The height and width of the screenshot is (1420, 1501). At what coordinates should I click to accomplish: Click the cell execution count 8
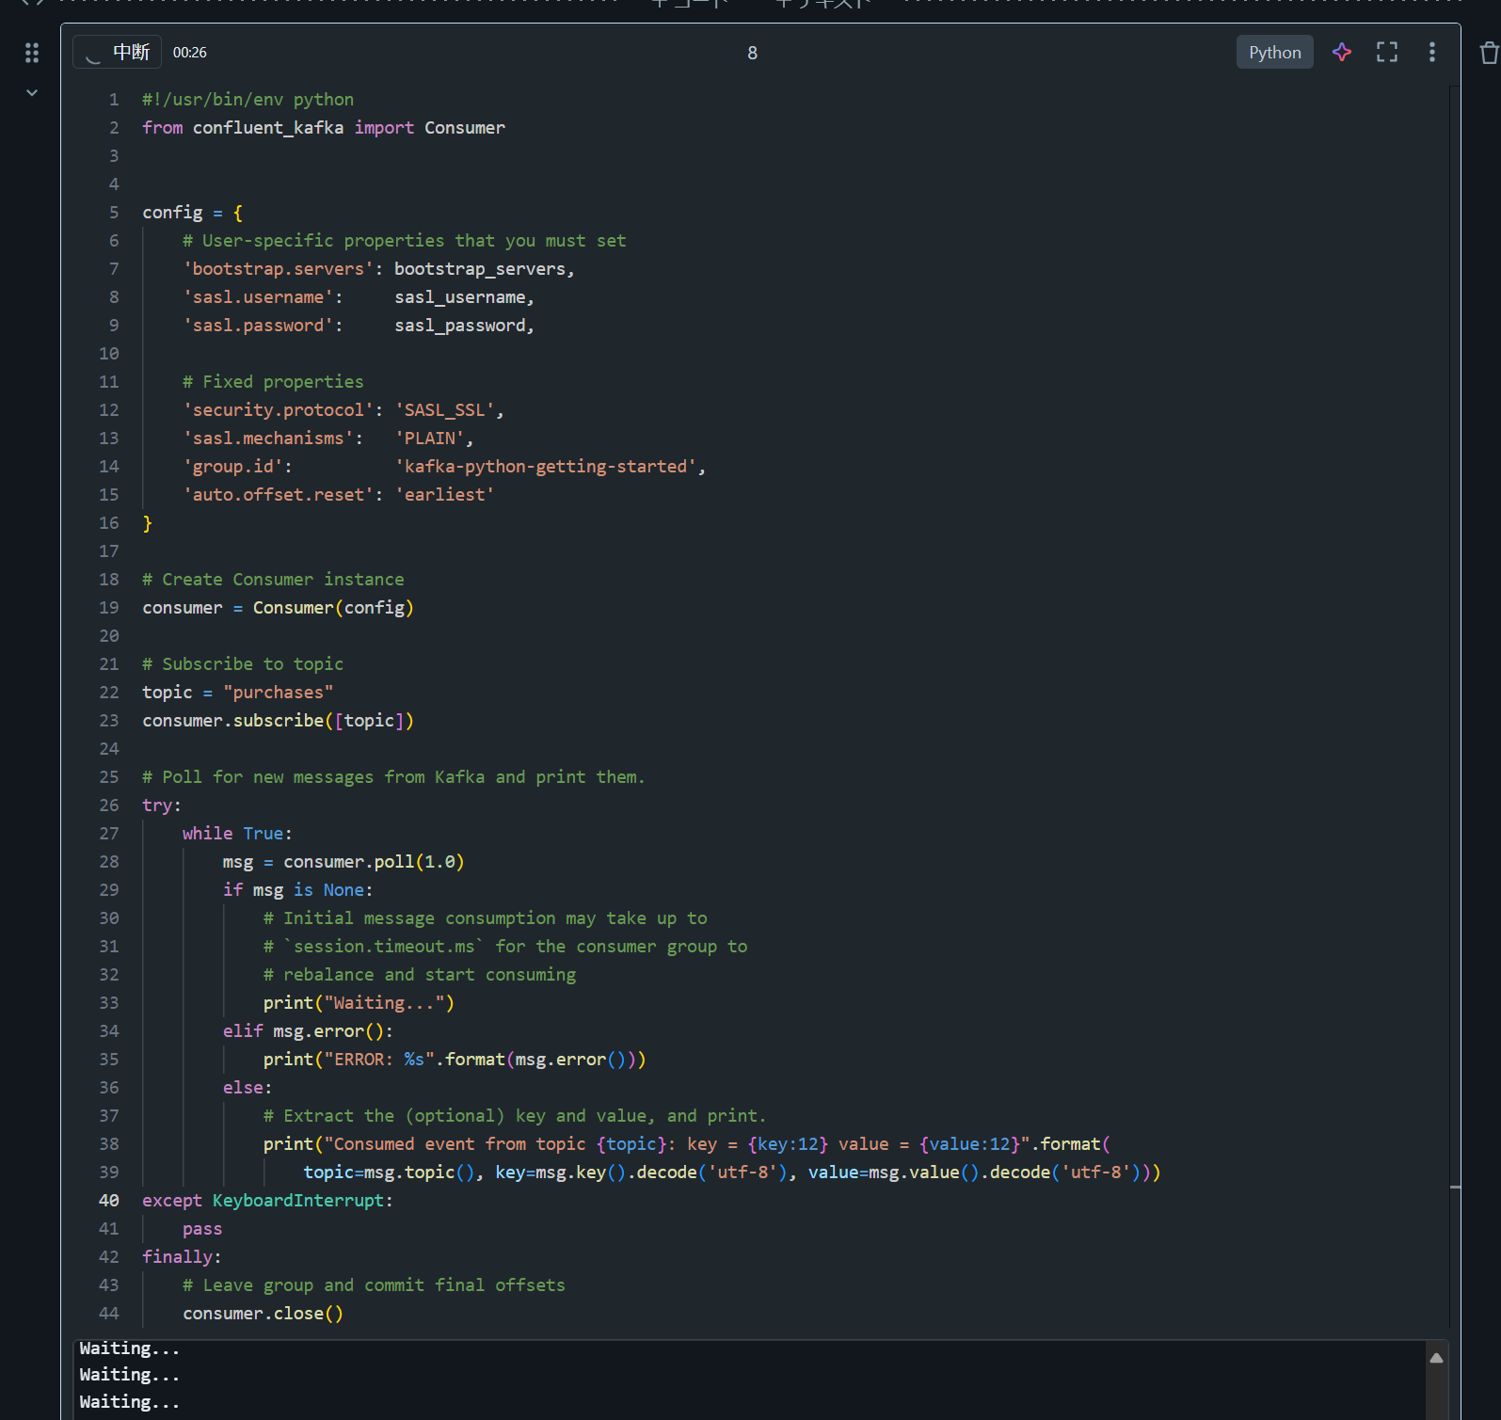point(752,54)
